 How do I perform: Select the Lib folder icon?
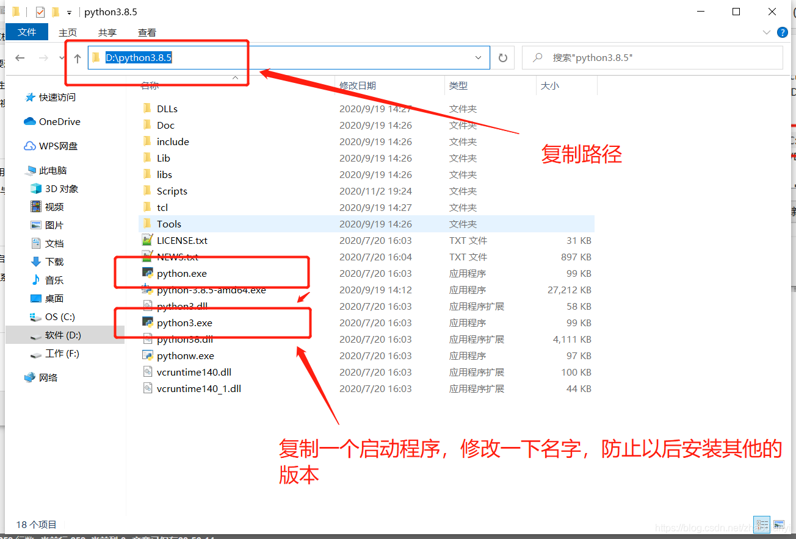click(x=147, y=158)
